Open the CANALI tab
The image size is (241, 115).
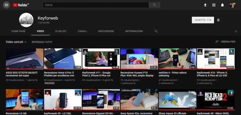[x=82, y=31]
